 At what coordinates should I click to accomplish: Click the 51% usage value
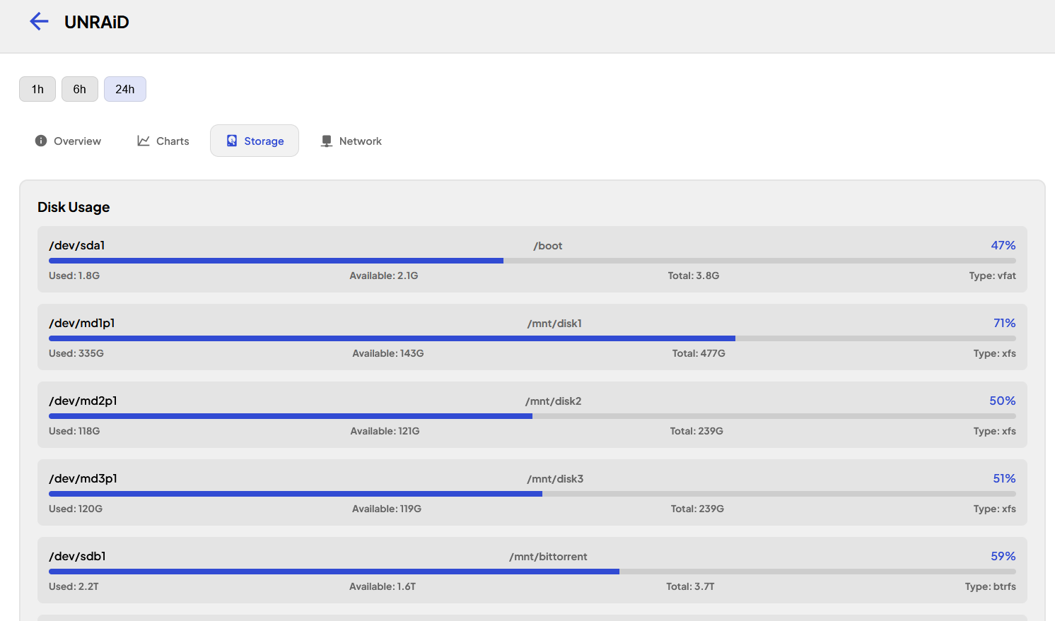click(1004, 478)
